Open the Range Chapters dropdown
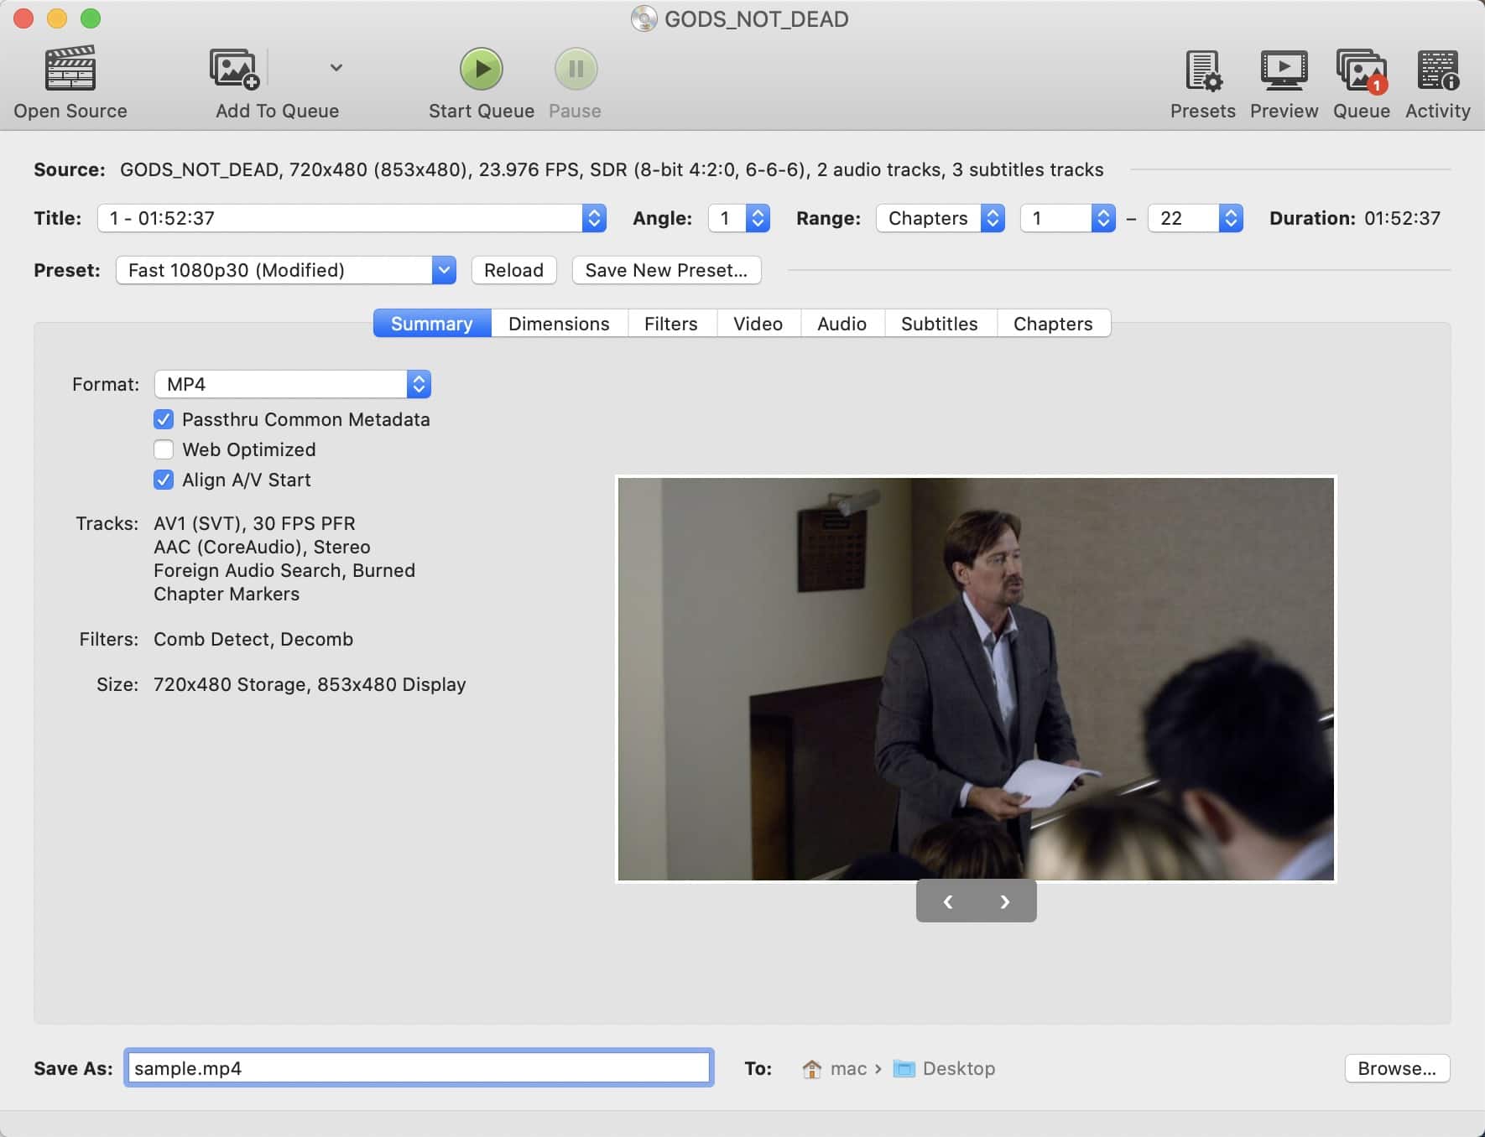Screen dimensions: 1485x1137 pyautogui.click(x=940, y=218)
